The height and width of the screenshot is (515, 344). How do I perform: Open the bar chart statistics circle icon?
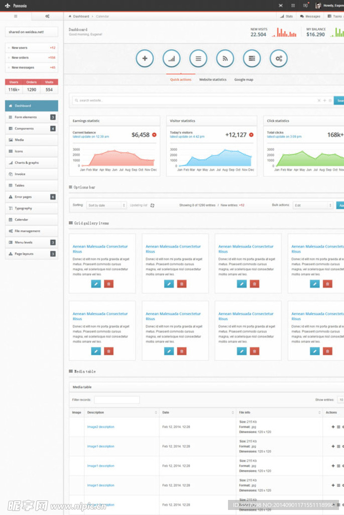pos(171,59)
